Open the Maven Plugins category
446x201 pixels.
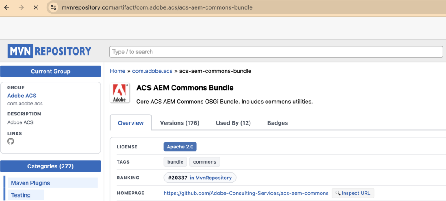point(30,183)
